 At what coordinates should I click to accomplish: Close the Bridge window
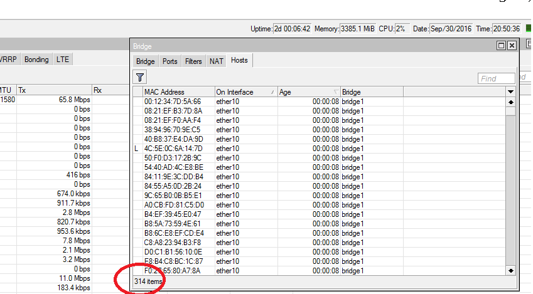[x=512, y=46]
